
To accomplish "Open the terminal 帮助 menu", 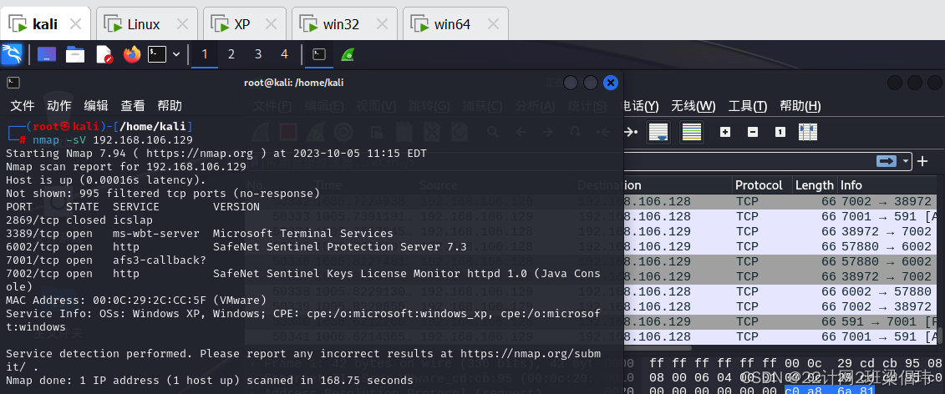I will click(x=170, y=106).
